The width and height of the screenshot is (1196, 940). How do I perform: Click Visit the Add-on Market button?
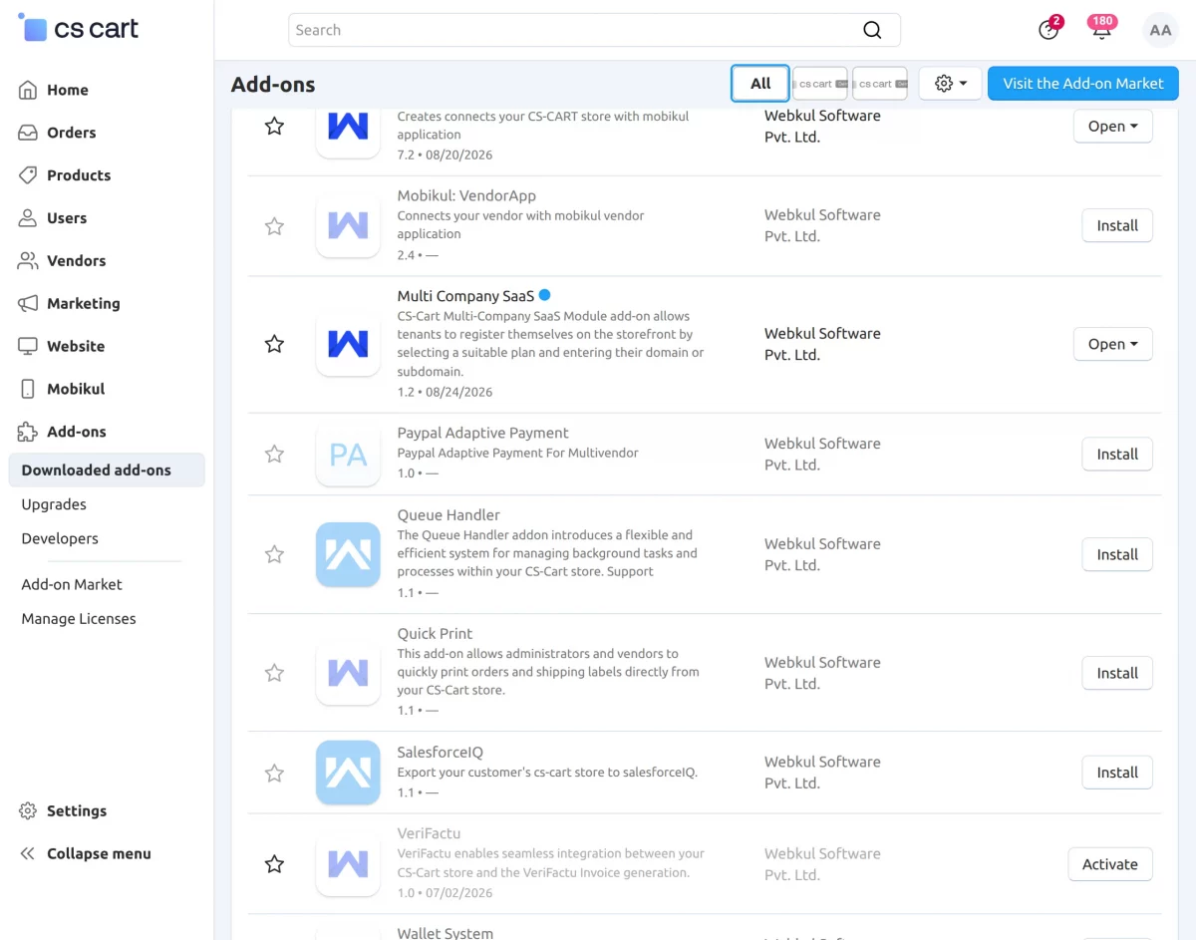1083,84
